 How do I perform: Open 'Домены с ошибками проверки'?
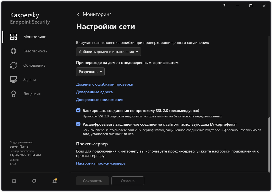(104, 84)
